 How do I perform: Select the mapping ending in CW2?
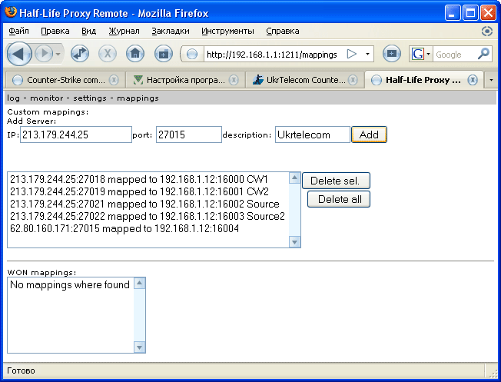coord(149,192)
